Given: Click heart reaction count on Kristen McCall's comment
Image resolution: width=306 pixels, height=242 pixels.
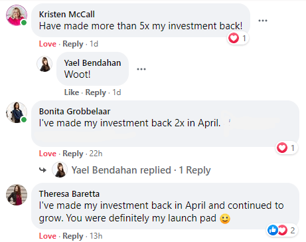Looking at the screenshot, I should (238, 38).
